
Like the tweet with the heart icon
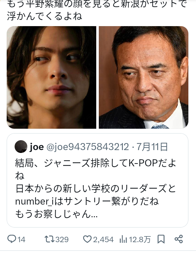coord(87,239)
